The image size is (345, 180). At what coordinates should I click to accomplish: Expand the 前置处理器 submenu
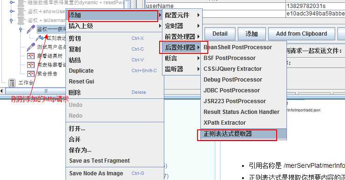182,37
